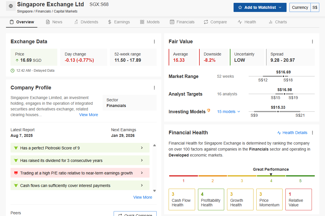
Task: Click View More below the insights list
Action: [x=143, y=198]
